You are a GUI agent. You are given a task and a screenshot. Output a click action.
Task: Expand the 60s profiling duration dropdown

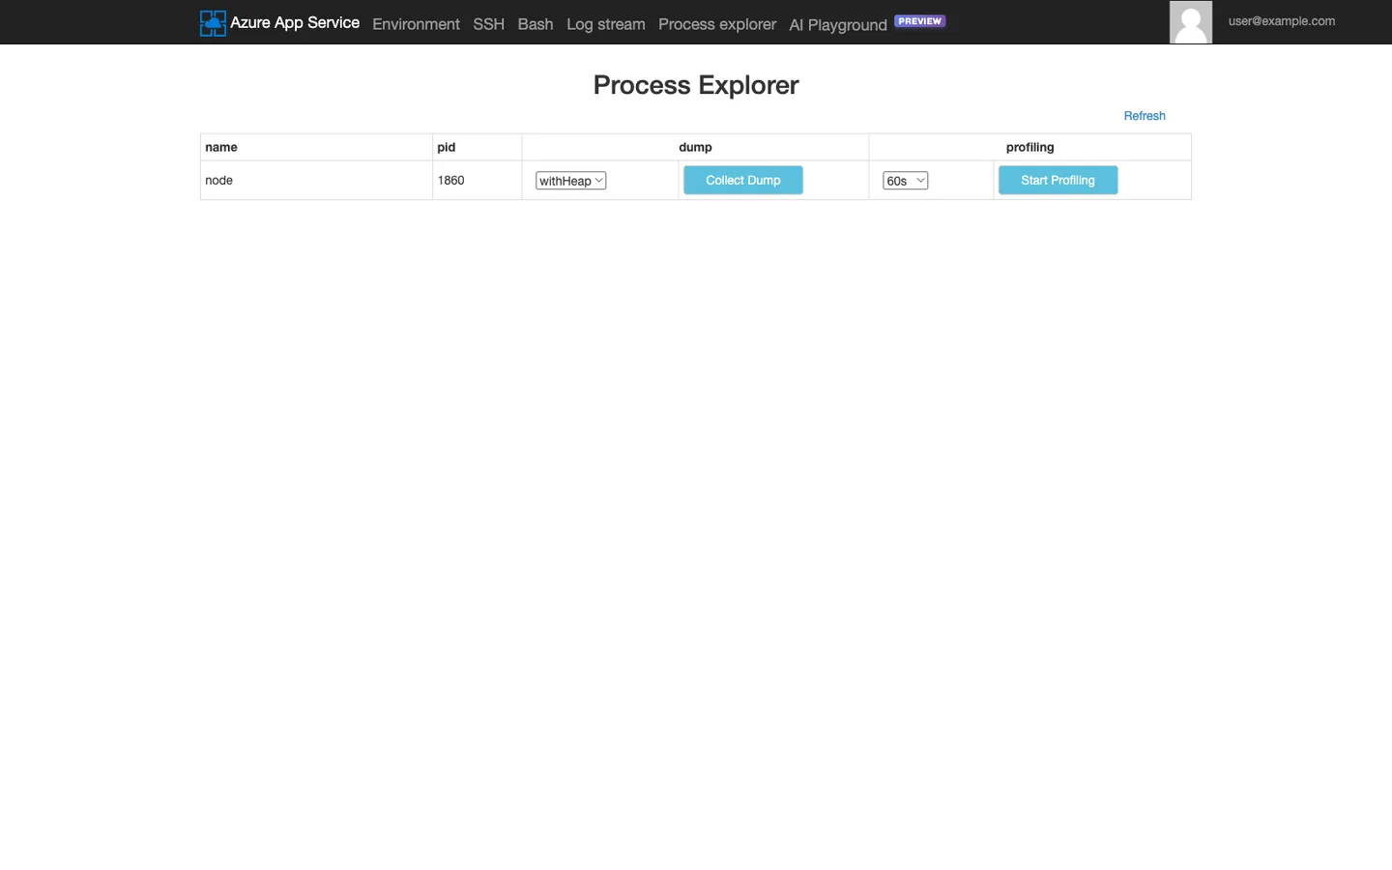(x=906, y=181)
